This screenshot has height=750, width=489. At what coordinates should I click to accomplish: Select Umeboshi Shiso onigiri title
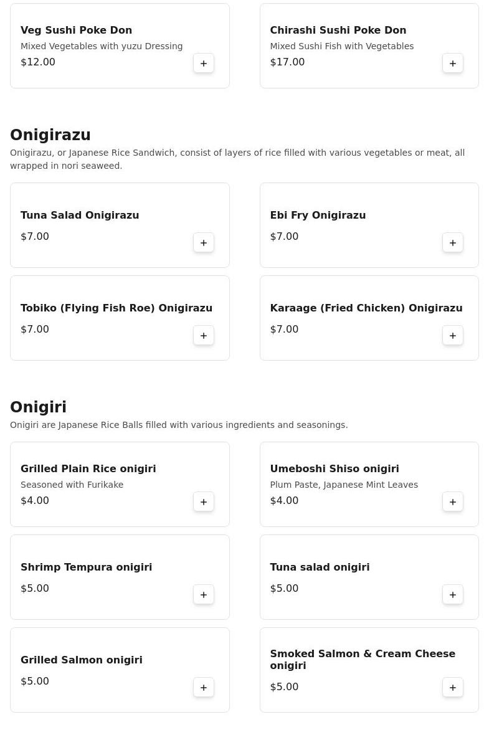[335, 468]
